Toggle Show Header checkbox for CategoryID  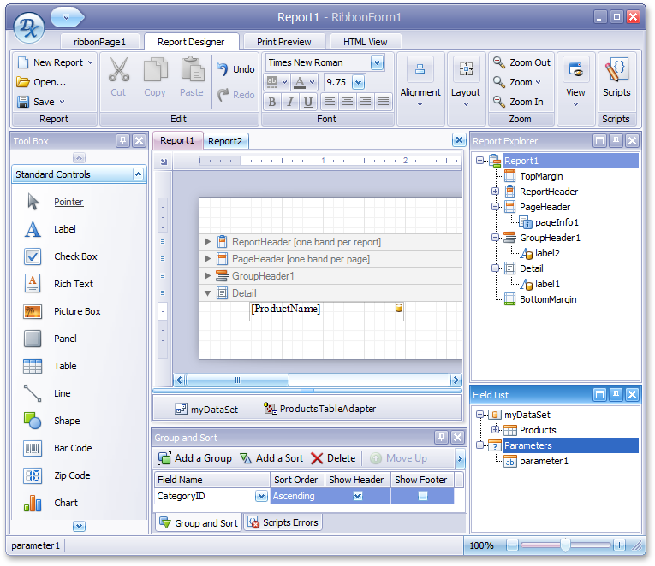coord(358,496)
